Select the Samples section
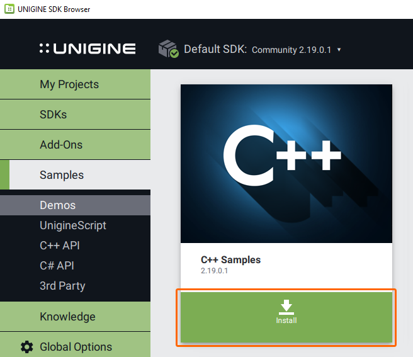Screen dimensions: 413x357 75,175
